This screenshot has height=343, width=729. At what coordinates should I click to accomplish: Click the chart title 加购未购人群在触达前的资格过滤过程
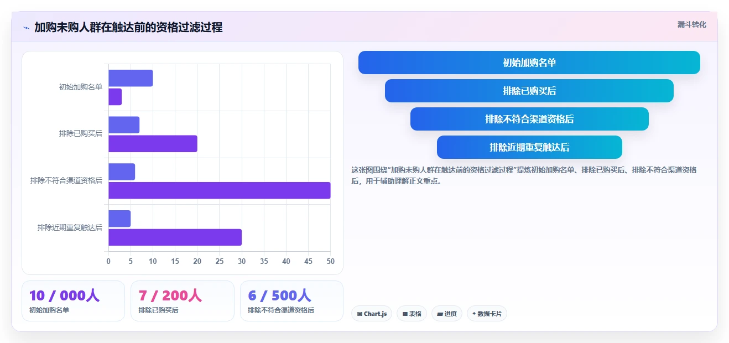click(128, 27)
